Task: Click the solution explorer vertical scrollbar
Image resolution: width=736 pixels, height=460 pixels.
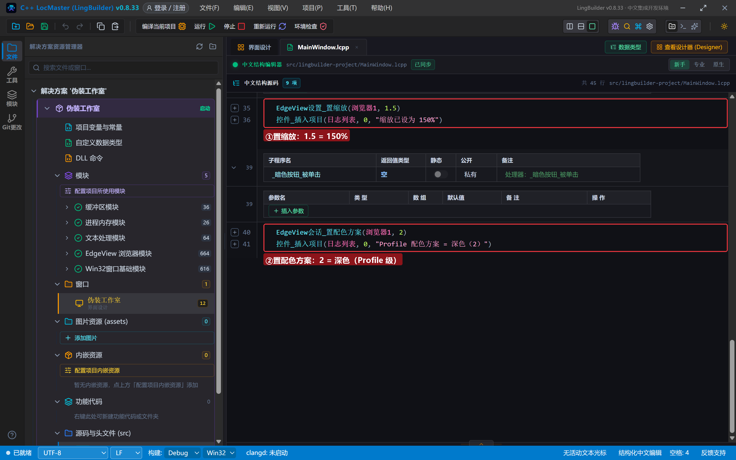Action: click(x=218, y=241)
